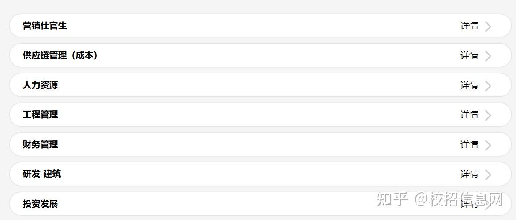The width and height of the screenshot is (516, 220).
Task: Select the 工程管理 job title
Action: 40,115
